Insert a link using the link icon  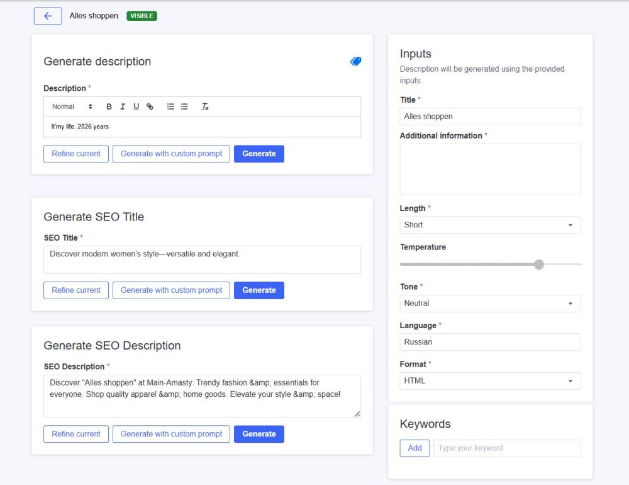150,106
